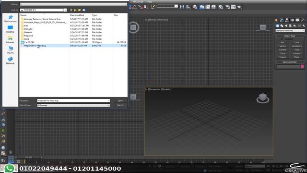This screenshot has height=173, width=307.
Task: Open the Help menu
Action: [150, 1]
